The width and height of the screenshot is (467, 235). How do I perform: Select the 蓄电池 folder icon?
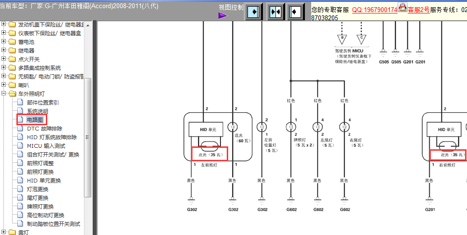point(12,42)
